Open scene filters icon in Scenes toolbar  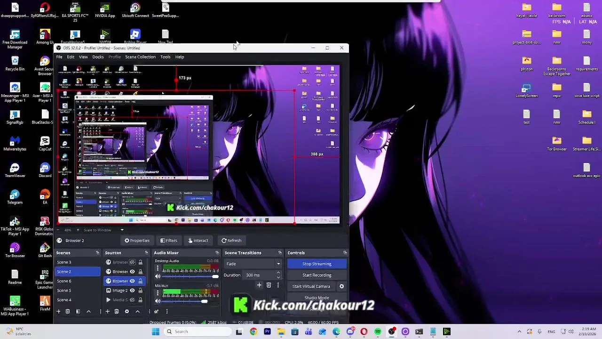[78, 311]
